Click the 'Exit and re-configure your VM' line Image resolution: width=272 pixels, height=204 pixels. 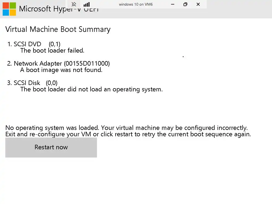click(128, 134)
